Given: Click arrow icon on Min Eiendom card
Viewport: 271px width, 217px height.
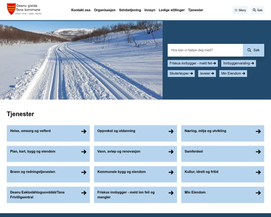Looking at the screenshot, I should 258,193.
